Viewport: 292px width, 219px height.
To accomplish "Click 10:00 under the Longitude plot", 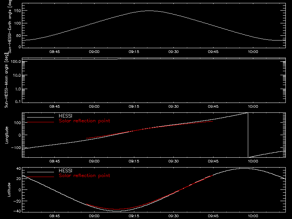I will pyautogui.click(x=253, y=161).
